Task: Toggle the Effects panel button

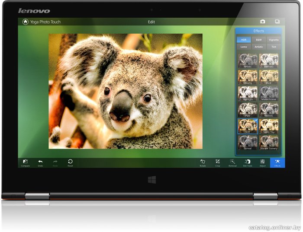Action: coord(277,162)
